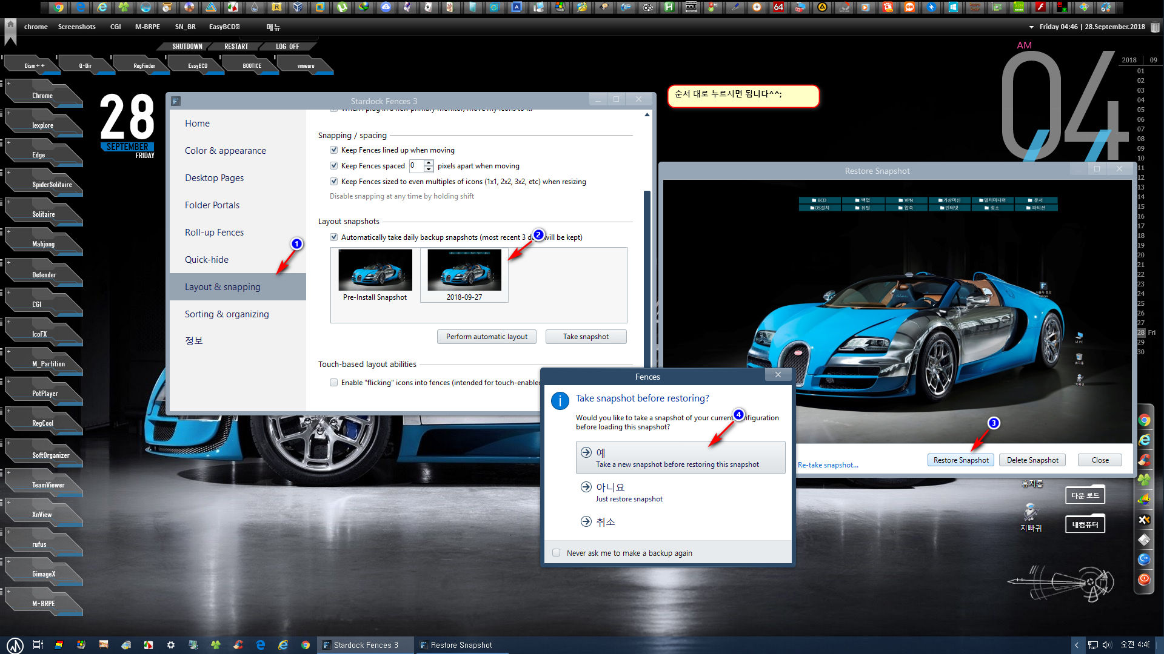The width and height of the screenshot is (1164, 654).
Task: Open the network icon in the system tray
Action: [x=1093, y=645]
